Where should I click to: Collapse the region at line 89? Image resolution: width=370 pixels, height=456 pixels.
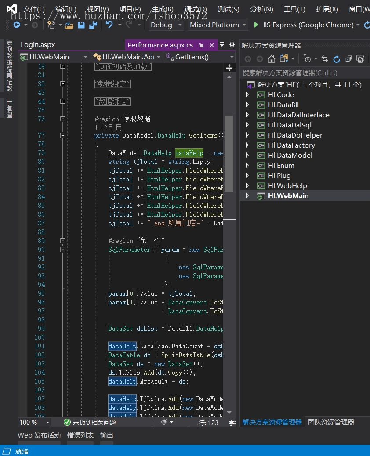pyautogui.click(x=62, y=240)
